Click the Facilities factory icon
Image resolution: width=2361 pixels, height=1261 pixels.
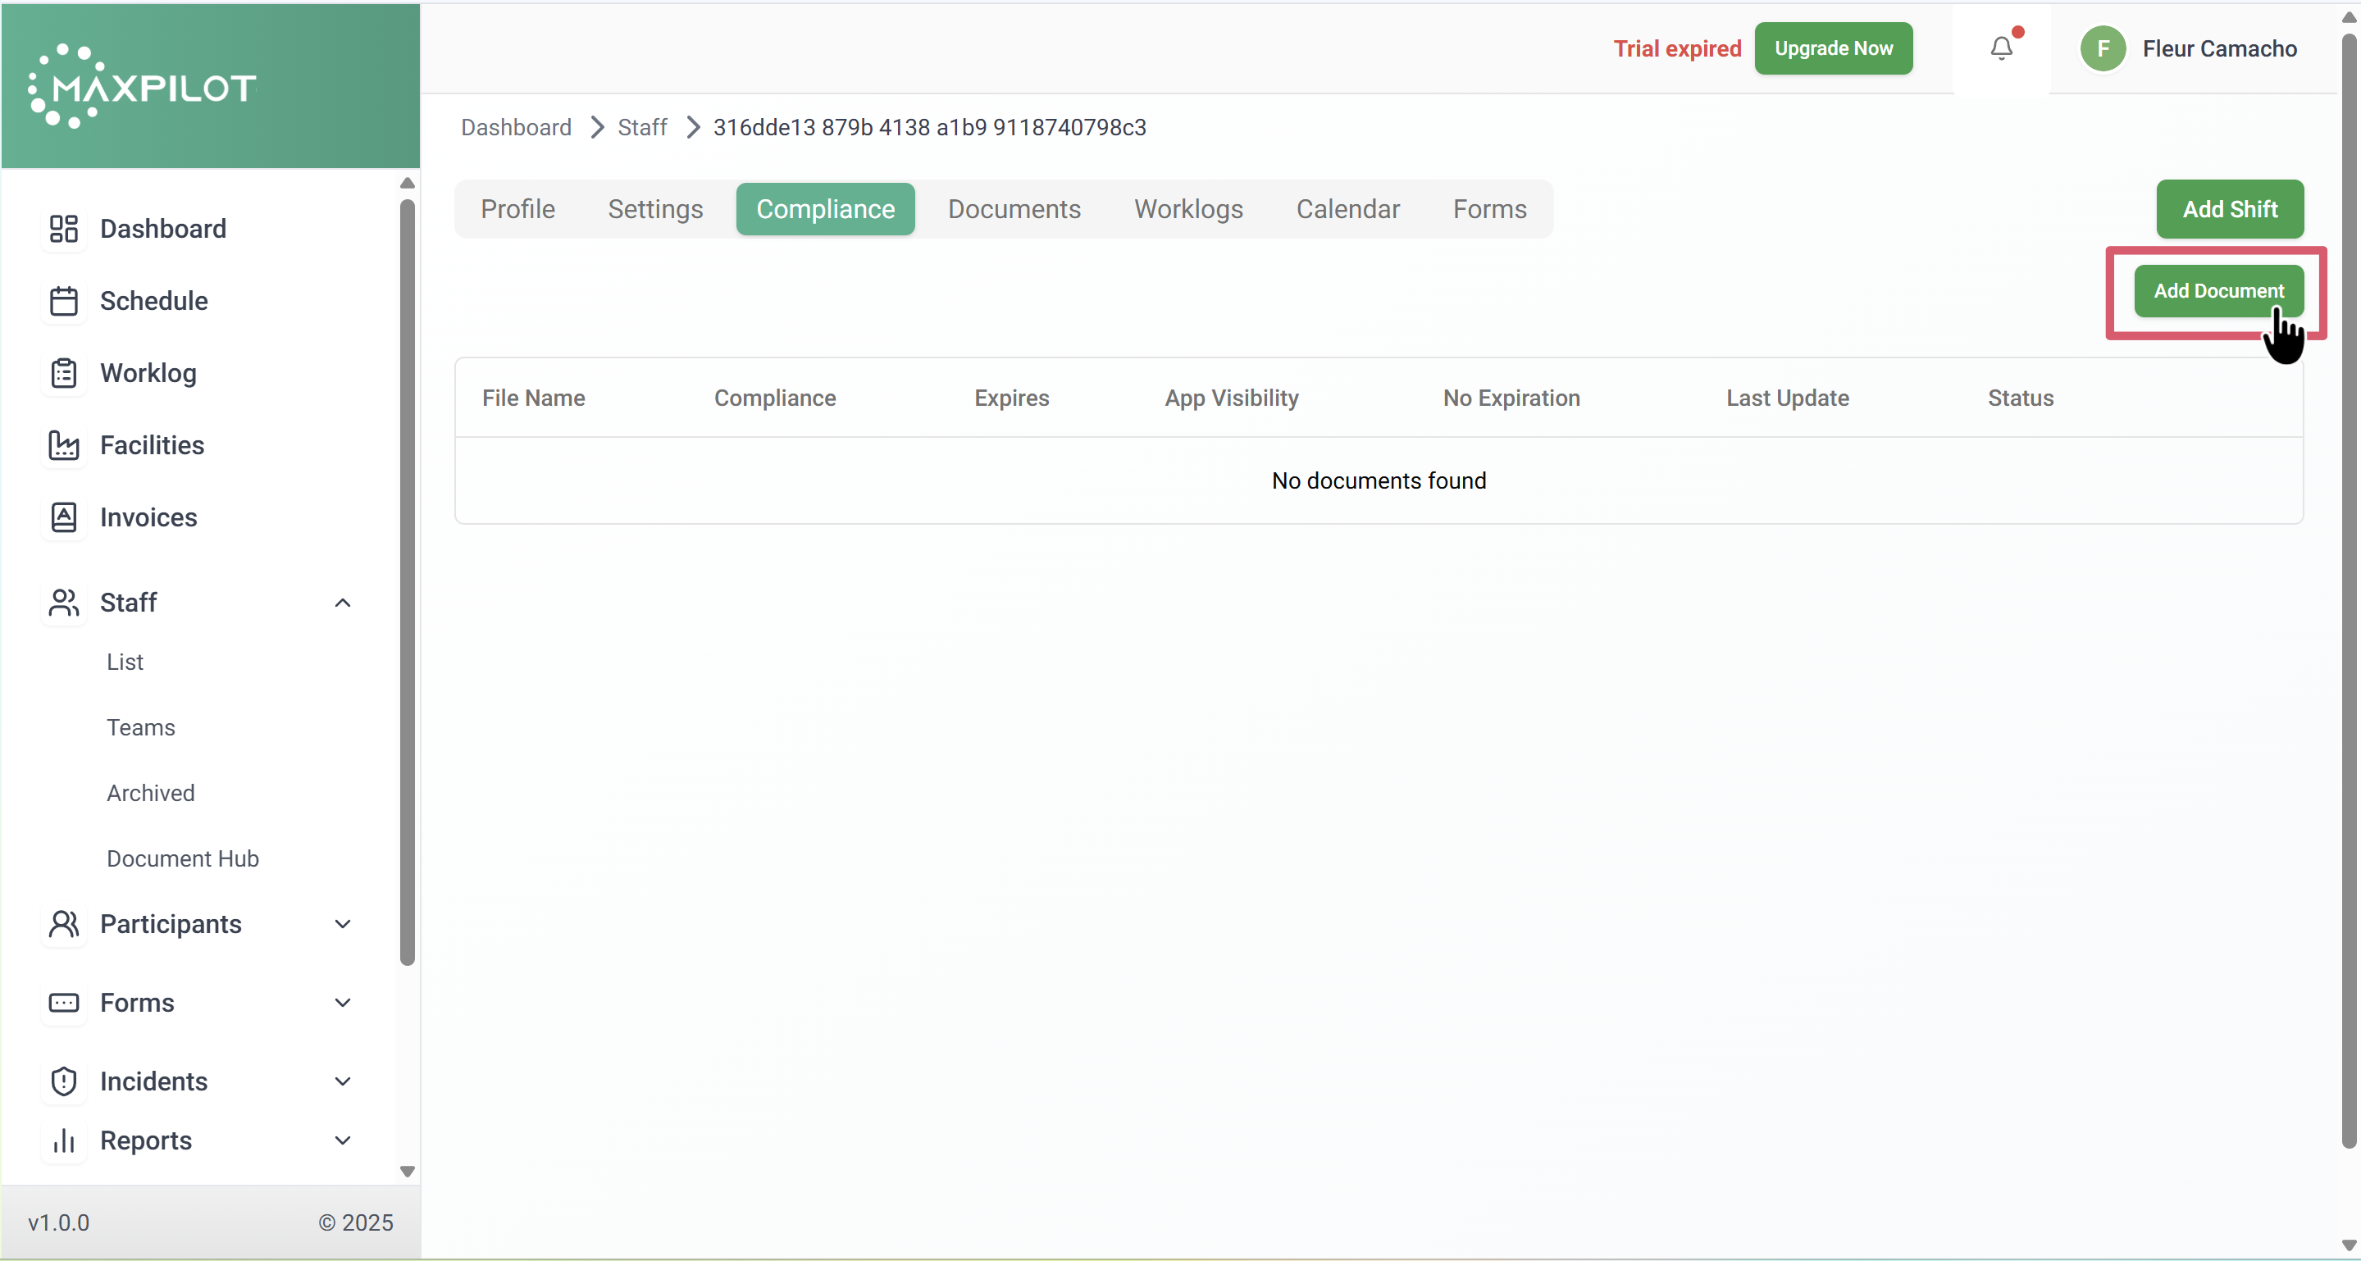coord(63,445)
